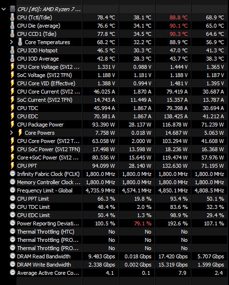Viewport: 229px width, 285px height.
Task: Select the Frequency Limit - Global label
Action: click(45, 190)
